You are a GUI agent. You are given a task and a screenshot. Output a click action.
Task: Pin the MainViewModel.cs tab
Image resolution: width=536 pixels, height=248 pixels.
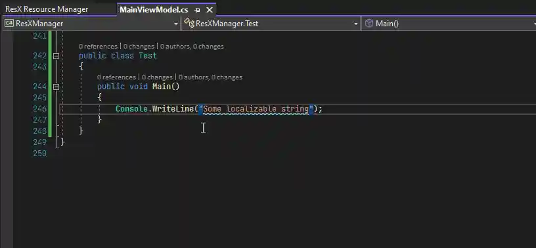point(197,10)
